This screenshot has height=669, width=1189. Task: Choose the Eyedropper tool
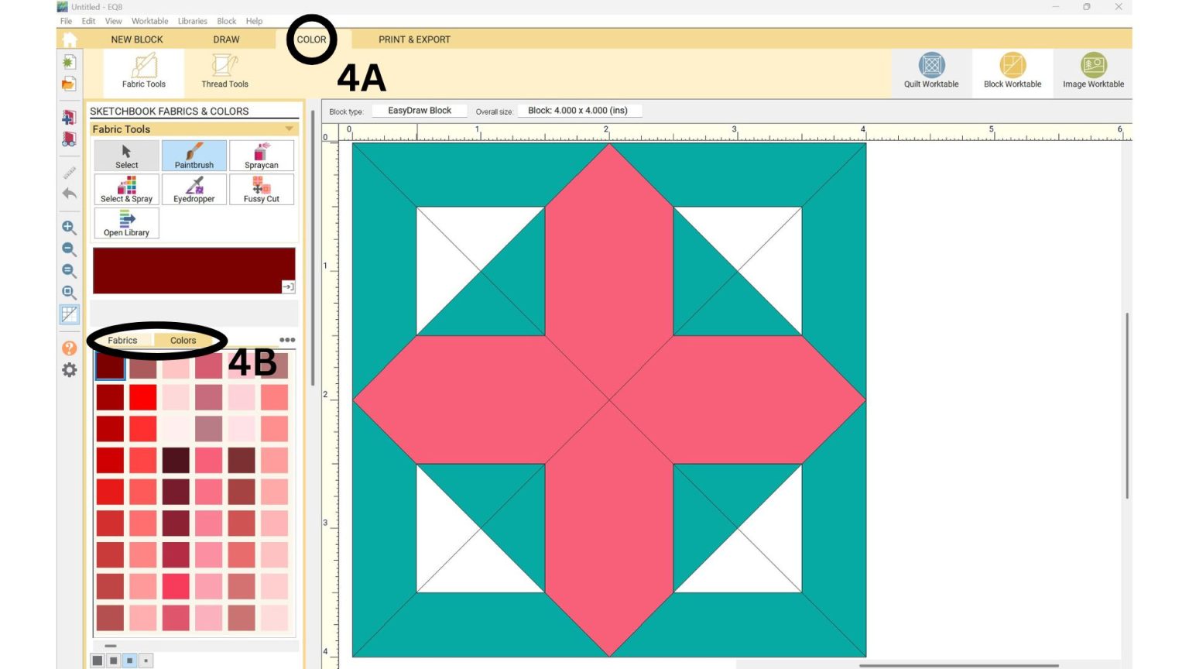click(194, 189)
